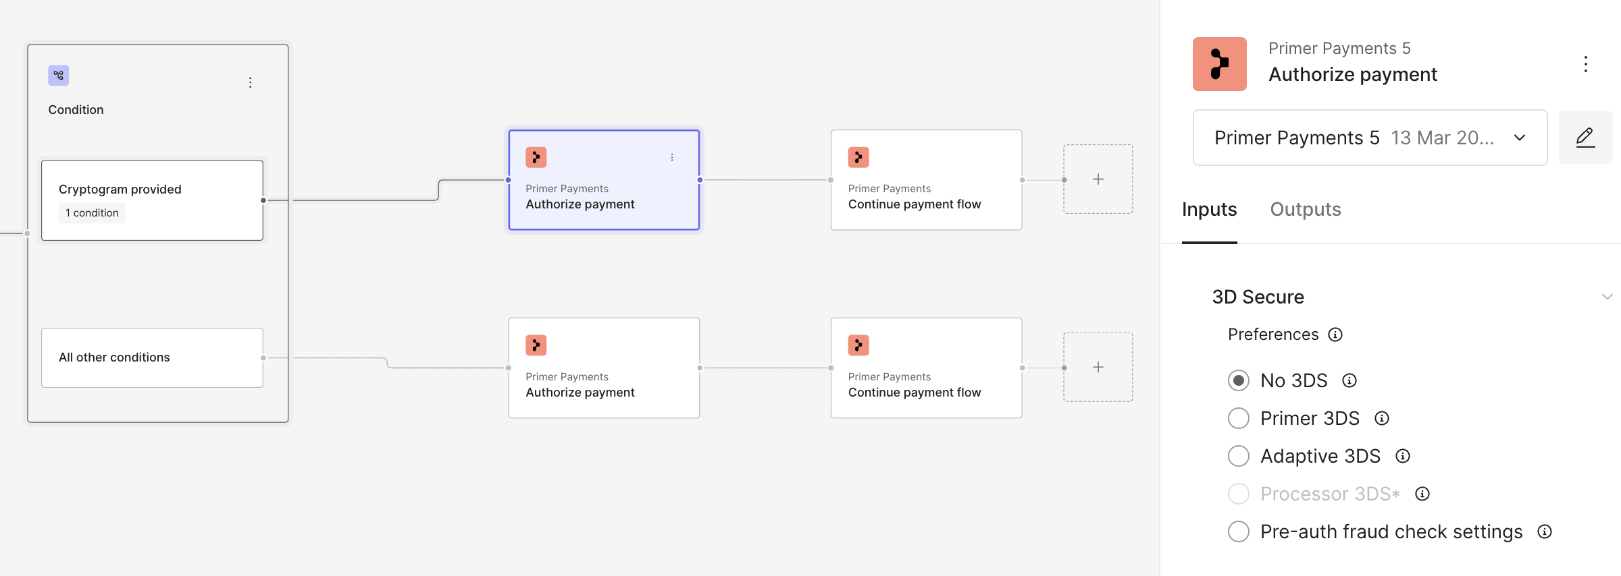Click the pencil edit icon
1621x576 pixels.
pos(1585,138)
